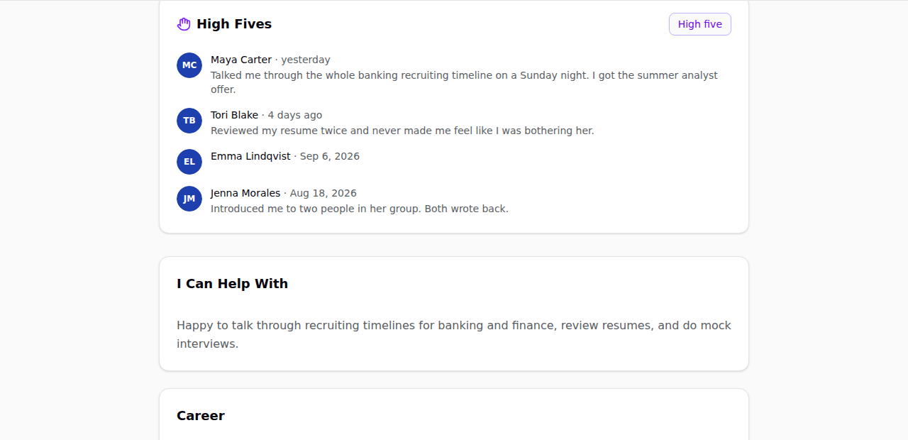
Task: Open Tori Blake's TB avatar
Action: (x=189, y=121)
